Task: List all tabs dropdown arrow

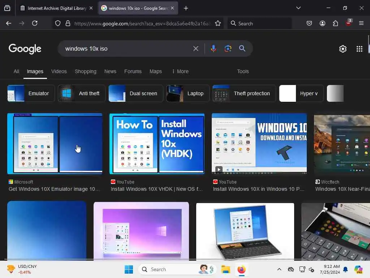Action: pos(298,8)
